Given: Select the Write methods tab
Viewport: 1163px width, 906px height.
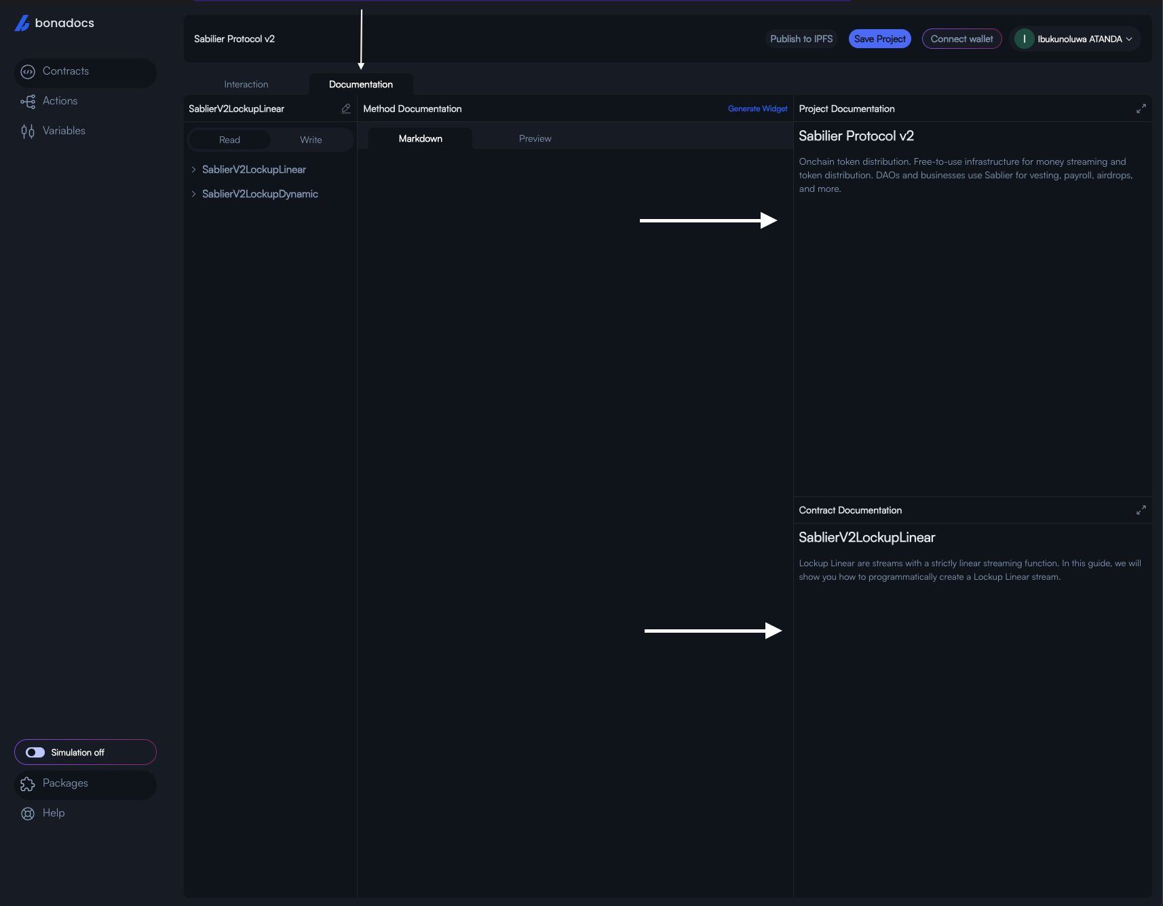Looking at the screenshot, I should [x=311, y=140].
